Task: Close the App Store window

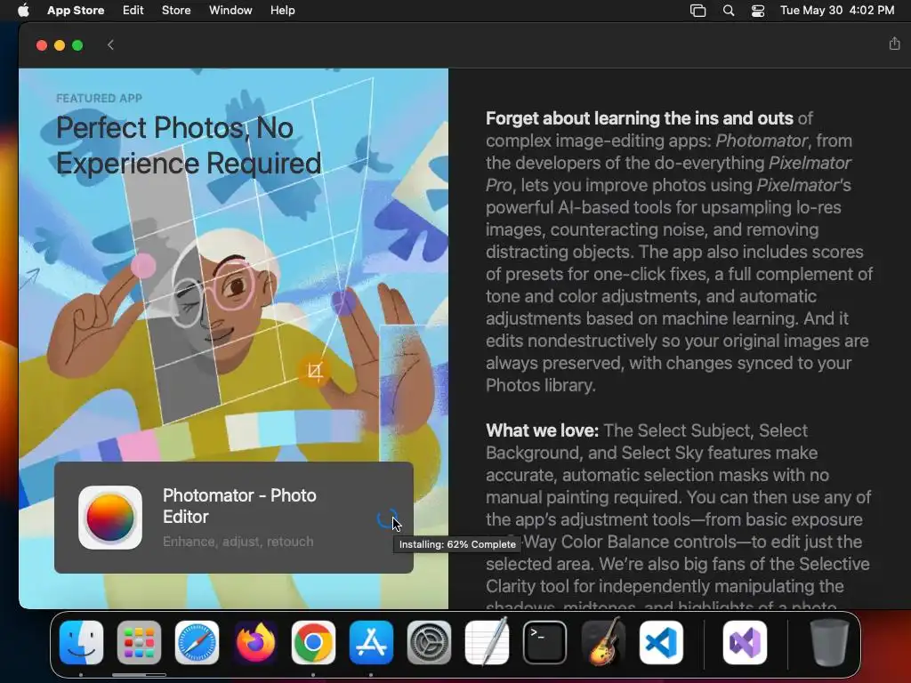Action: tap(41, 45)
